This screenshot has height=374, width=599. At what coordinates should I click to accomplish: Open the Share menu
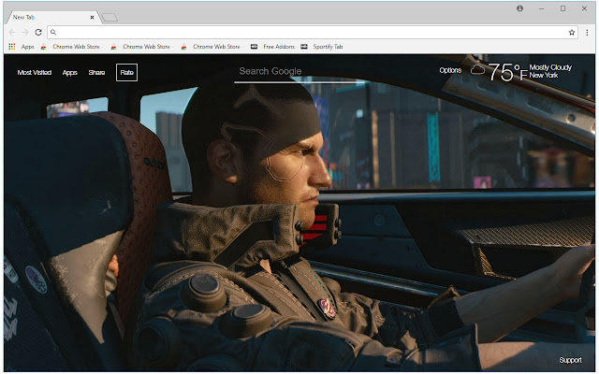(96, 73)
